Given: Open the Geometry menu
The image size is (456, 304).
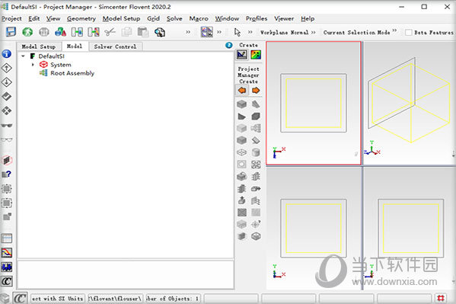Looking at the screenshot, I should click(81, 18).
